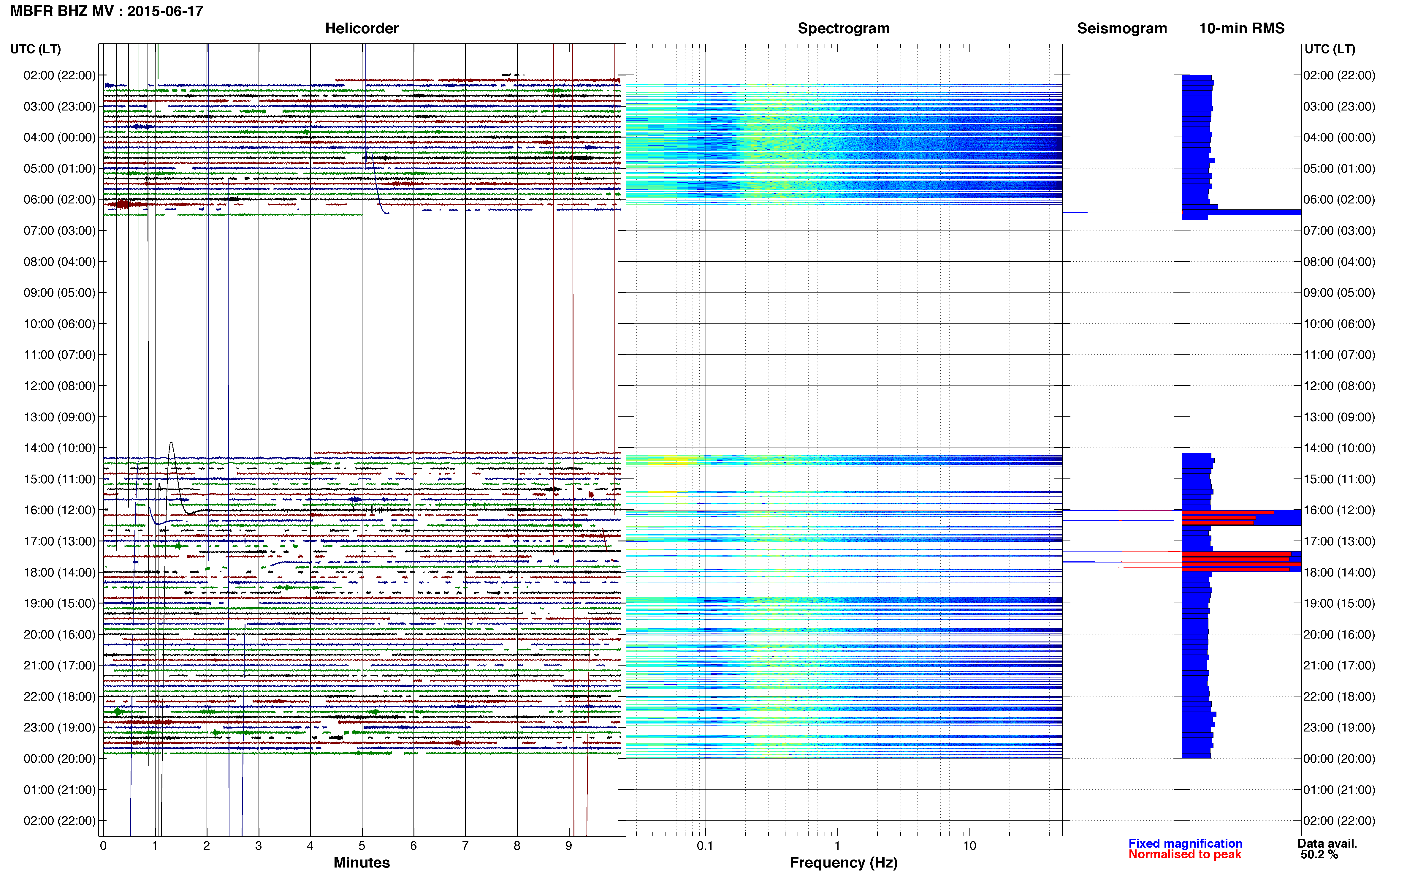The width and height of the screenshot is (1407, 880).
Task: Click left axis label '01:00 (21:00)'
Action: pyautogui.click(x=59, y=790)
